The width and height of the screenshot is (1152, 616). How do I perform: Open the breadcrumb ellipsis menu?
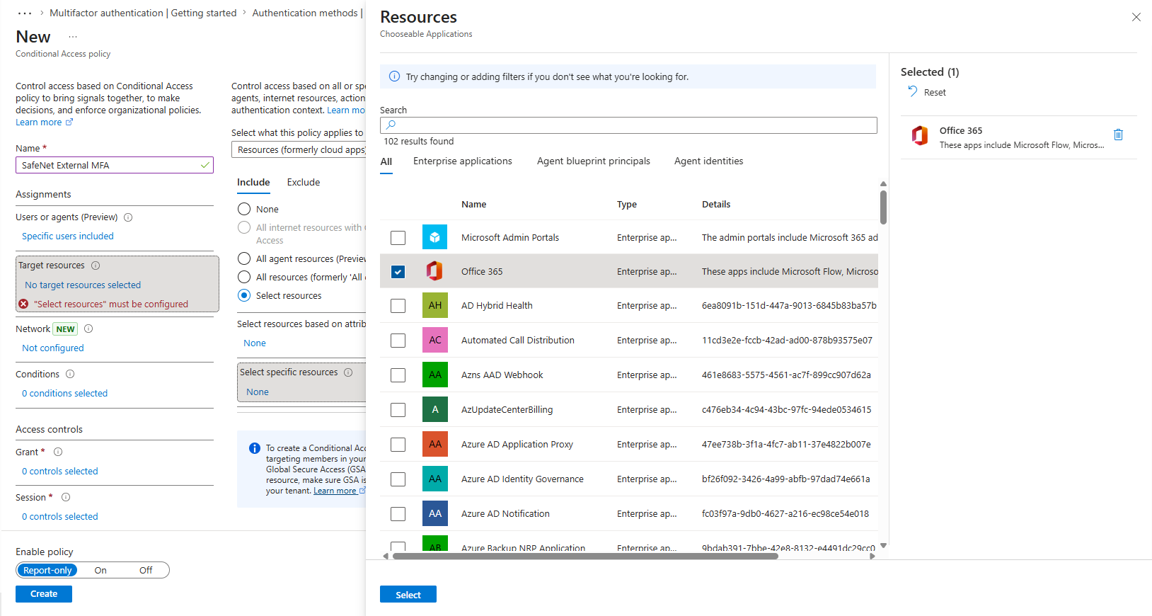click(x=25, y=13)
